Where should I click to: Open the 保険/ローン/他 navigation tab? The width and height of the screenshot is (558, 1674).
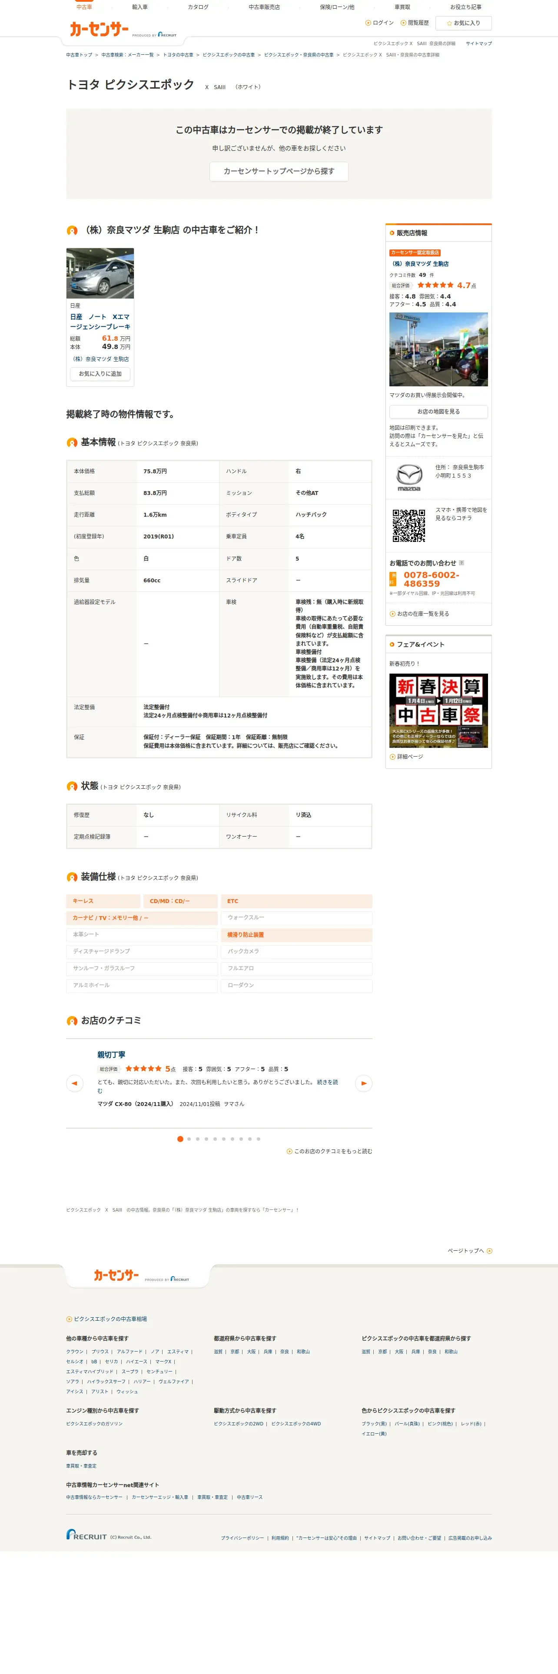[x=337, y=7]
